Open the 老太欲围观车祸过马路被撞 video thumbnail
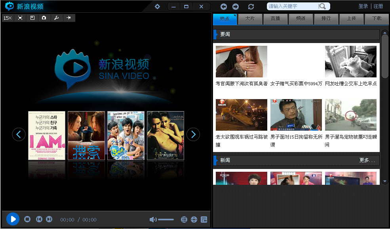Screen dimensions: 390x229 tap(242, 115)
